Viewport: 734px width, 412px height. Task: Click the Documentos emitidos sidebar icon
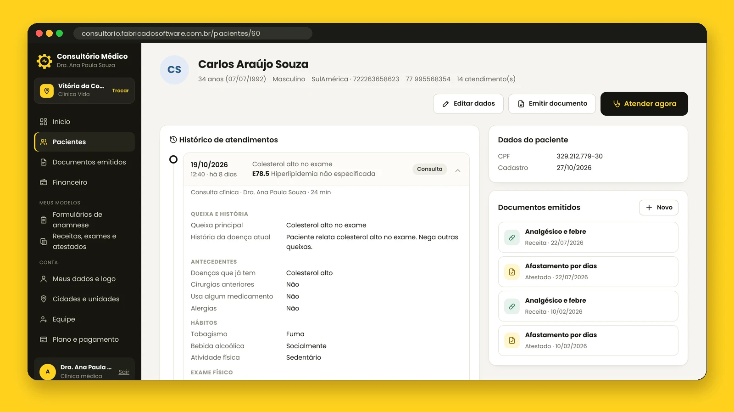(x=44, y=162)
